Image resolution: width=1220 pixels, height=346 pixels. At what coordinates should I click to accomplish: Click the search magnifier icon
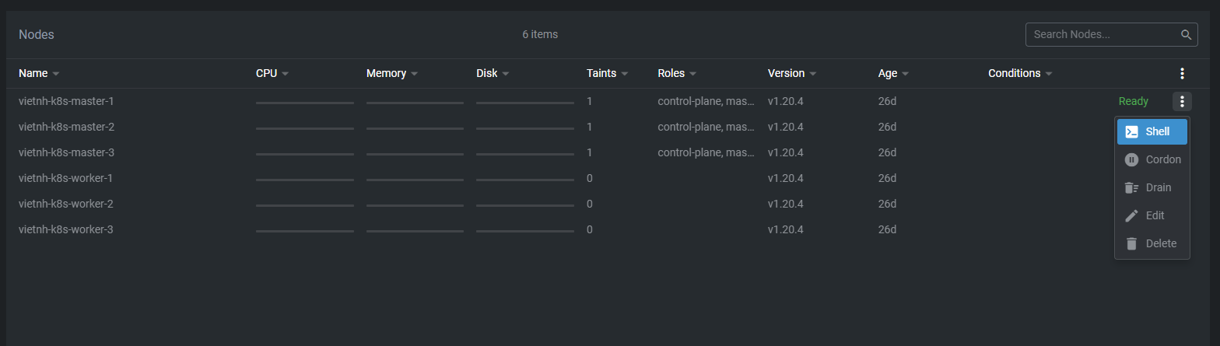click(1186, 35)
